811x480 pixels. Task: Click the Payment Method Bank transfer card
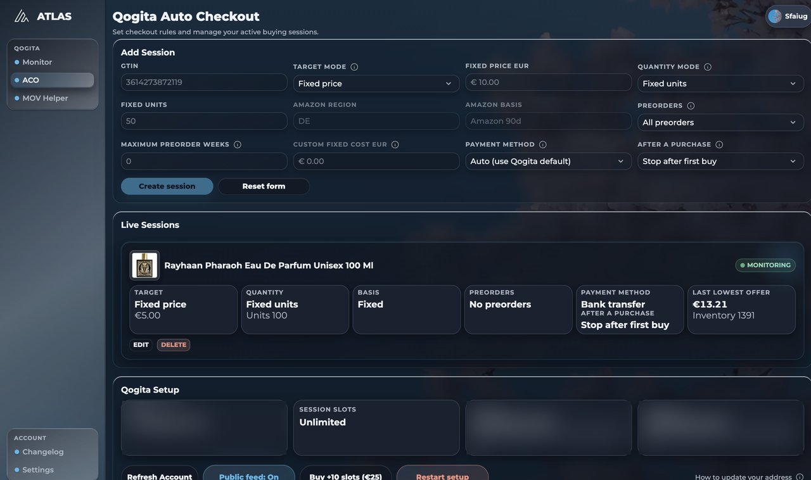(630, 310)
